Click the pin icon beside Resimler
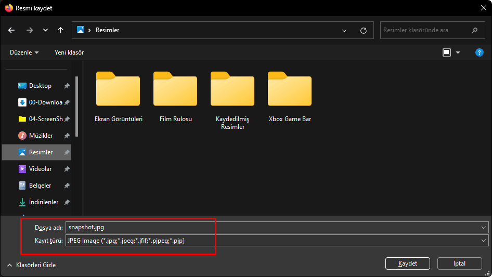Screen dimensions: 492x277 click(67, 152)
